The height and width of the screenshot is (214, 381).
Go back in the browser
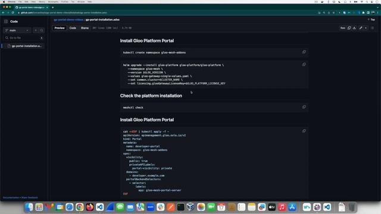coord(4,12)
